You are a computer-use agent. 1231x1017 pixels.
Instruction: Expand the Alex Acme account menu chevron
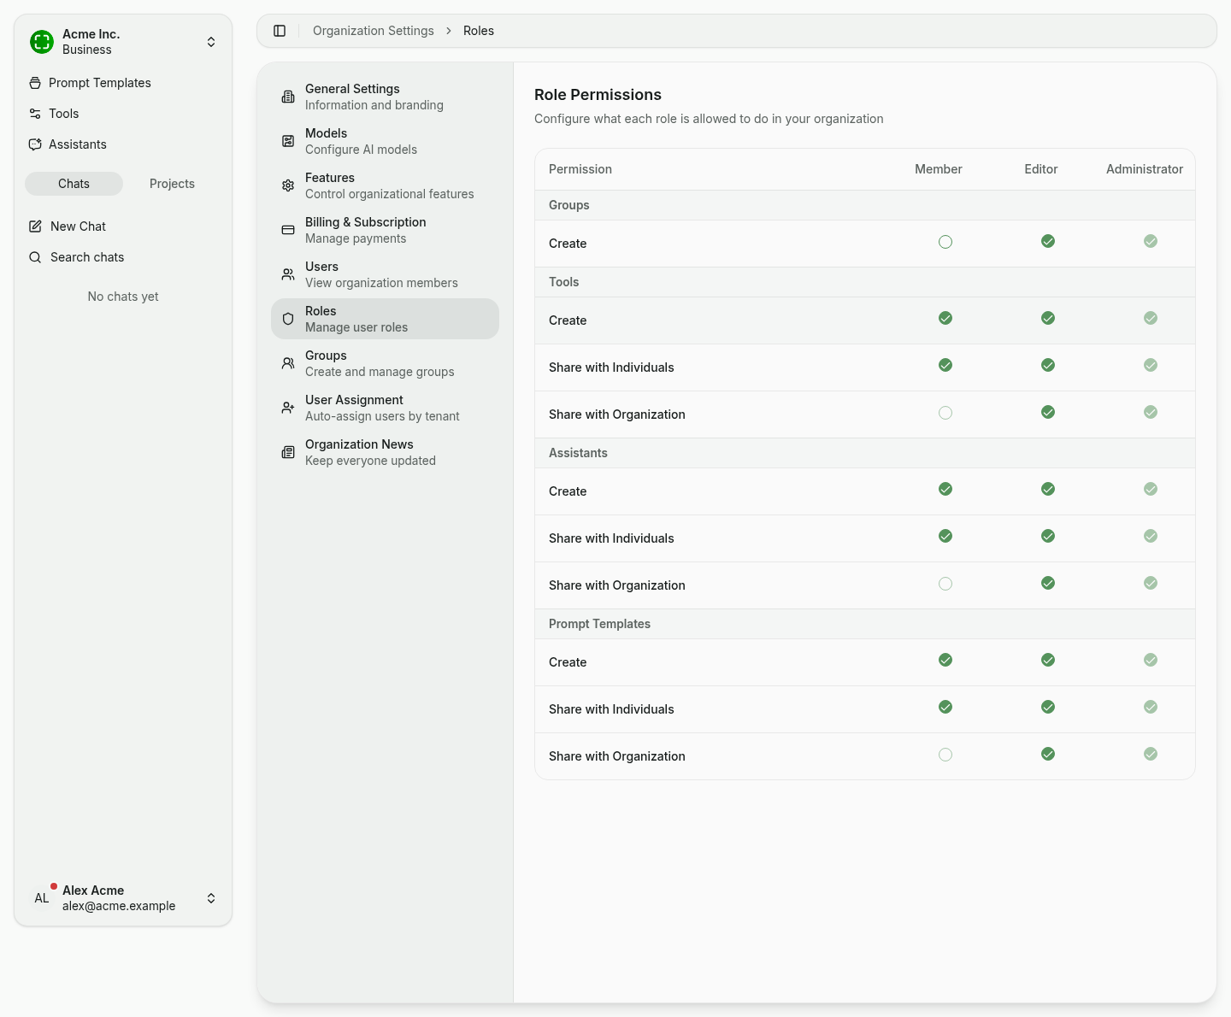pyautogui.click(x=211, y=898)
